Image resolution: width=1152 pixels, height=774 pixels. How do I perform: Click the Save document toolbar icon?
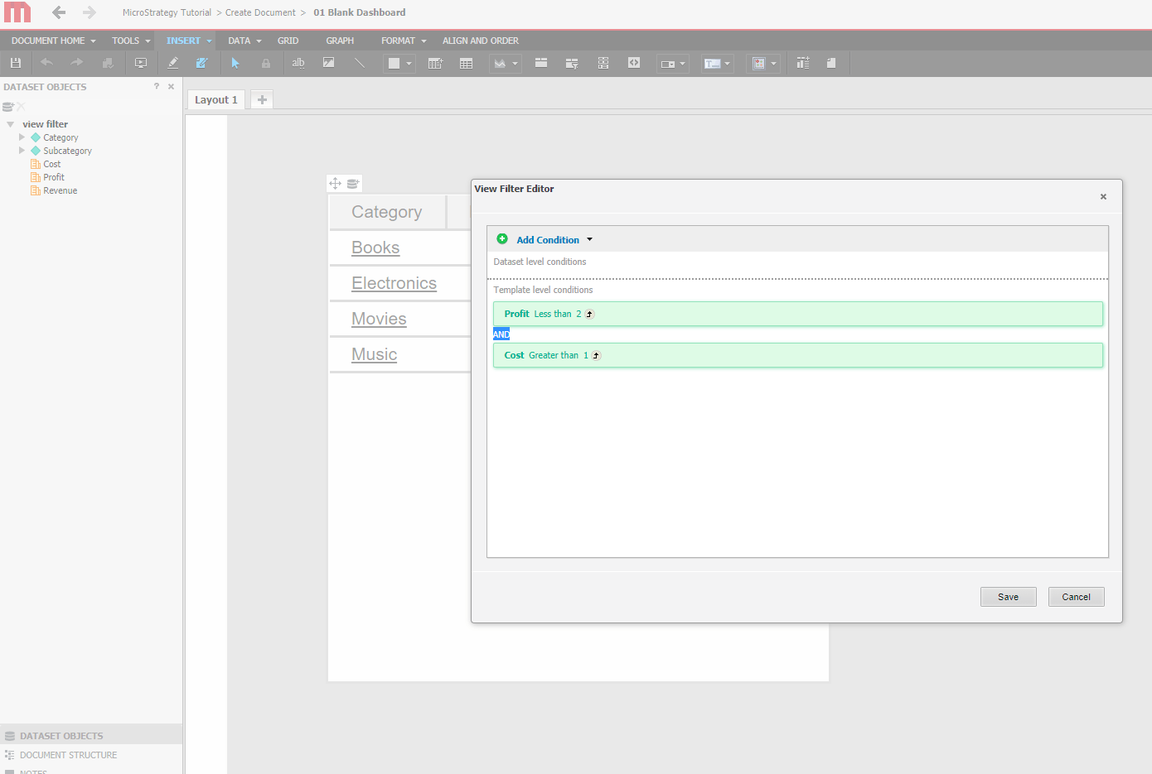15,63
